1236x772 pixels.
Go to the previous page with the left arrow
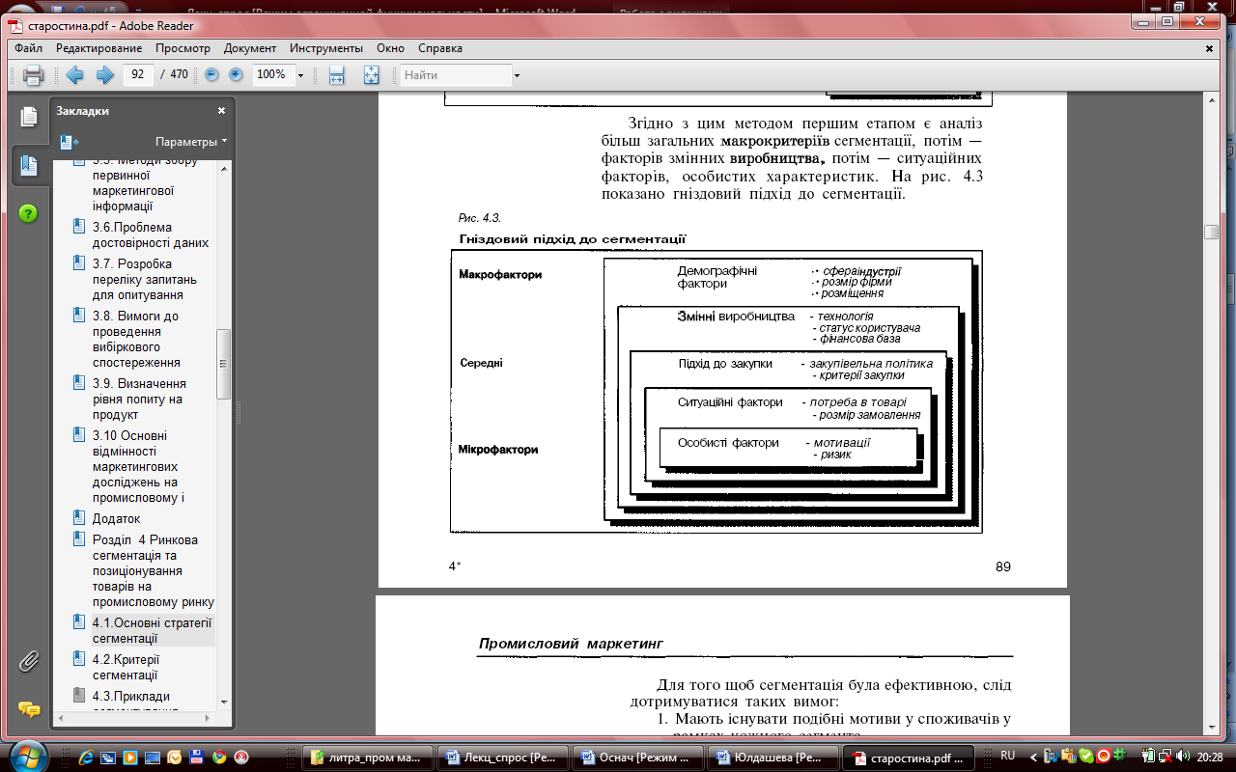click(74, 75)
